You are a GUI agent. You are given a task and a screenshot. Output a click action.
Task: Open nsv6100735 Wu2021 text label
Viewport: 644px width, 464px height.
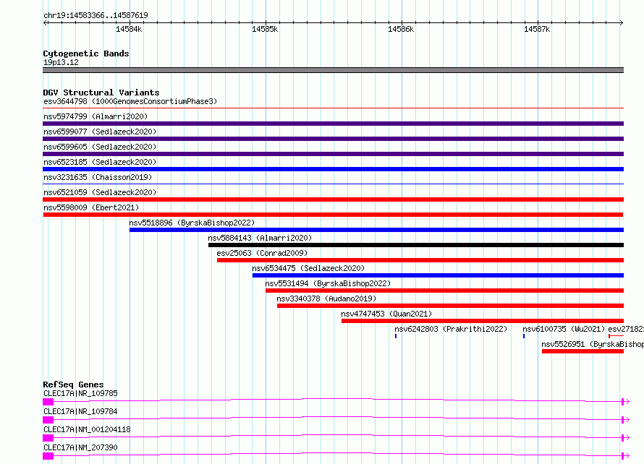pos(564,329)
